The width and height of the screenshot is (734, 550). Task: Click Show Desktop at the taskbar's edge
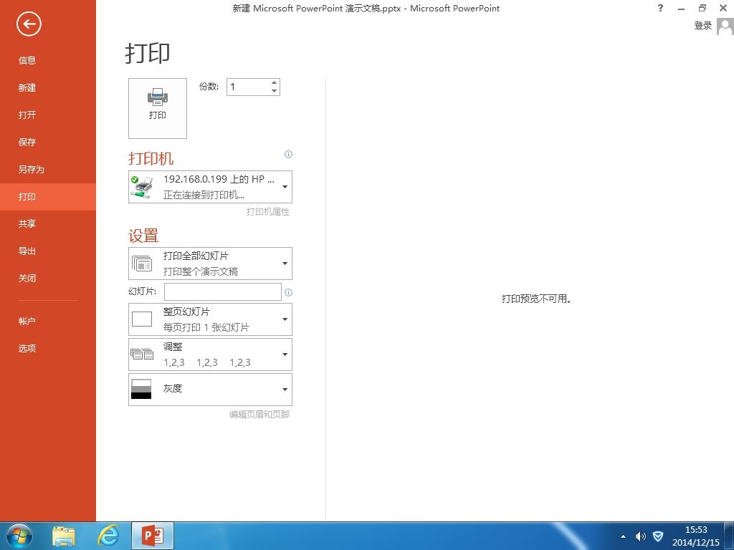[729, 536]
